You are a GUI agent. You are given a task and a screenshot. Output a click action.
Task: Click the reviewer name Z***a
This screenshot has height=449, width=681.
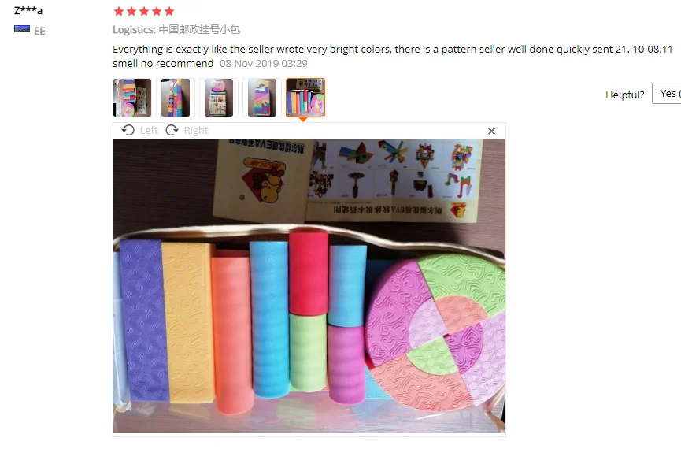coord(28,10)
